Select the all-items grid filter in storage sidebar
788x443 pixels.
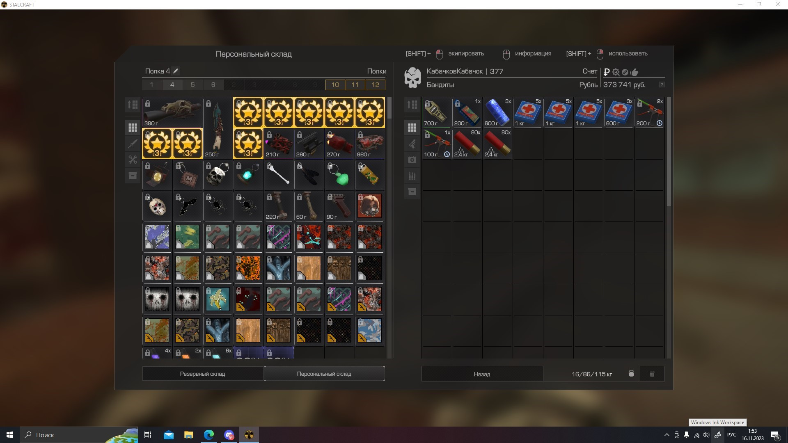(x=133, y=128)
